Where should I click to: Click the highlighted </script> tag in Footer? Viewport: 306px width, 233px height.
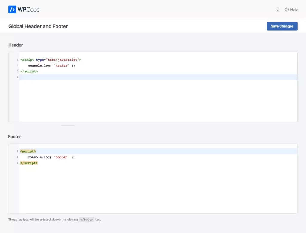(29, 163)
